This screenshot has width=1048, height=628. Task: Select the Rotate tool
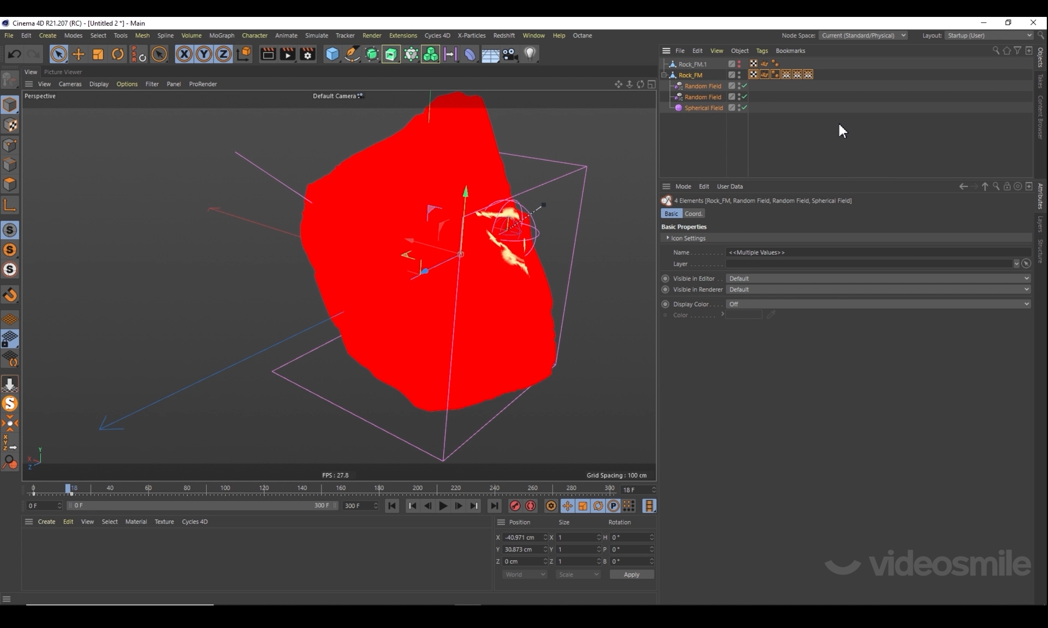point(118,54)
